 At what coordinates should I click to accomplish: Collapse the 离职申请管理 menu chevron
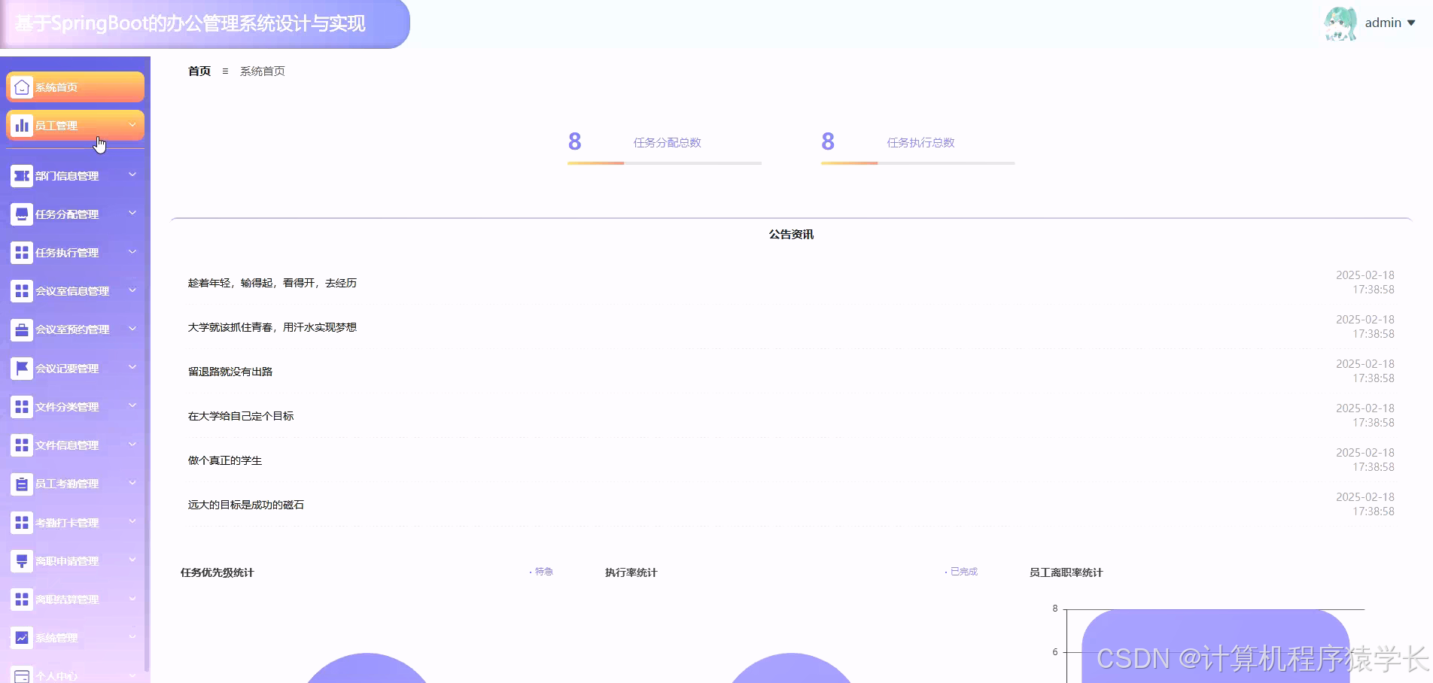pos(132,560)
